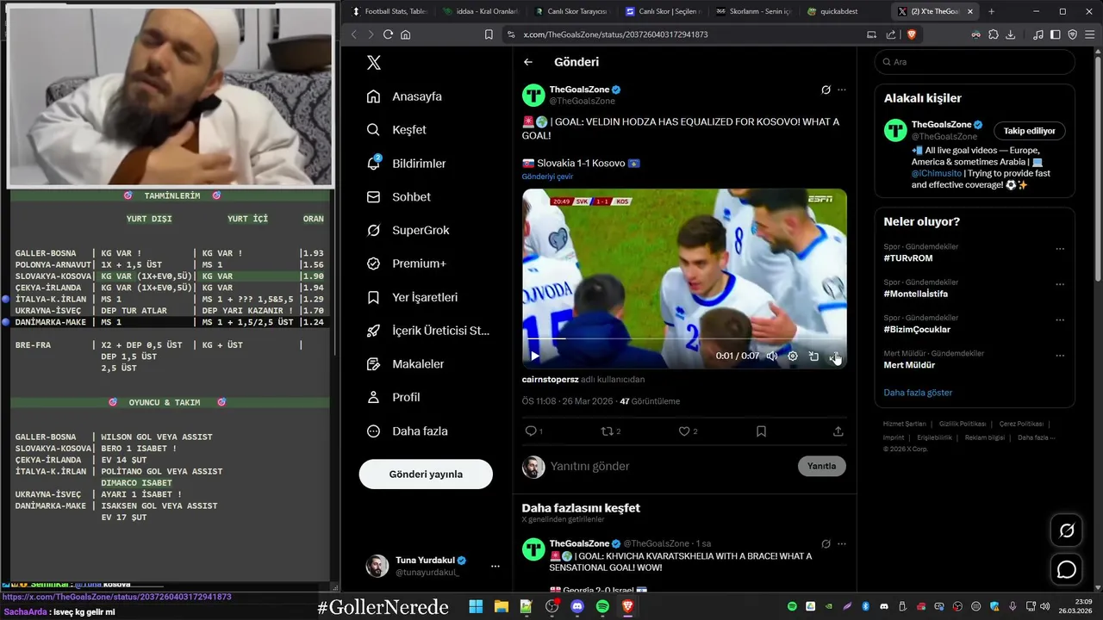Click the reply icon under the post
The image size is (1103, 620).
531,431
